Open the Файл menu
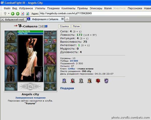151x120 pixels. 7,8
